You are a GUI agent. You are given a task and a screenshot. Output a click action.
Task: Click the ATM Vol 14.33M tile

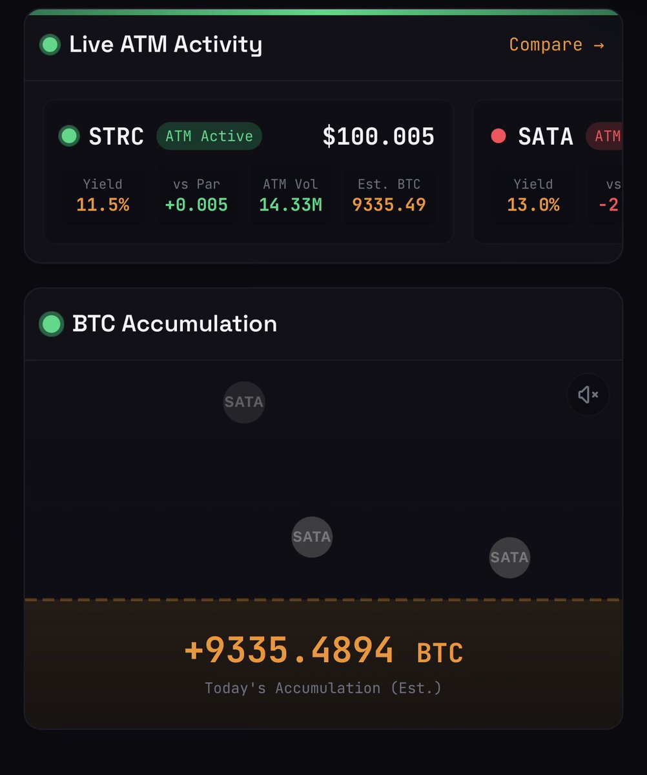291,196
